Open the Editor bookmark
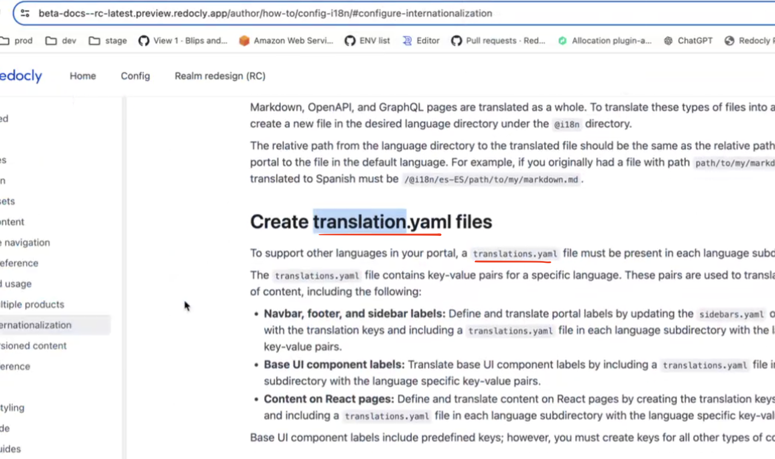This screenshot has width=775, height=459. (x=421, y=41)
